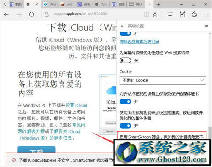Open the 常见问题的解决方案 link
The height and width of the screenshot is (167, 212).
tap(51, 128)
